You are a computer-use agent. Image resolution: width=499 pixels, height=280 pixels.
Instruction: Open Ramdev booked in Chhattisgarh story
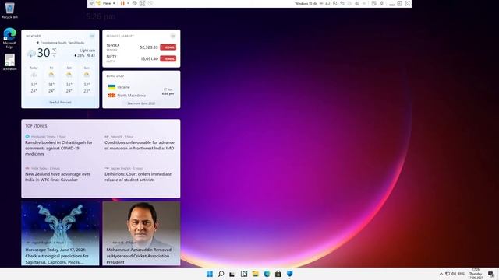point(59,148)
